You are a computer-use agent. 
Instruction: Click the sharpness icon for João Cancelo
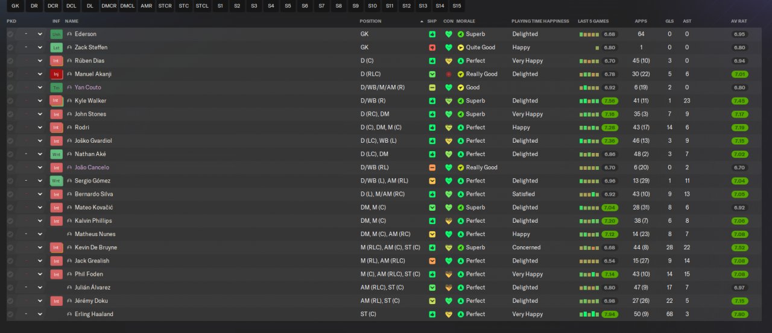[x=432, y=167]
